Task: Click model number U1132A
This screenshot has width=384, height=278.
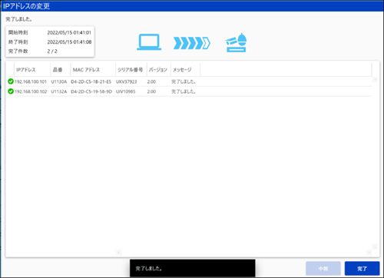Action: [x=59, y=91]
